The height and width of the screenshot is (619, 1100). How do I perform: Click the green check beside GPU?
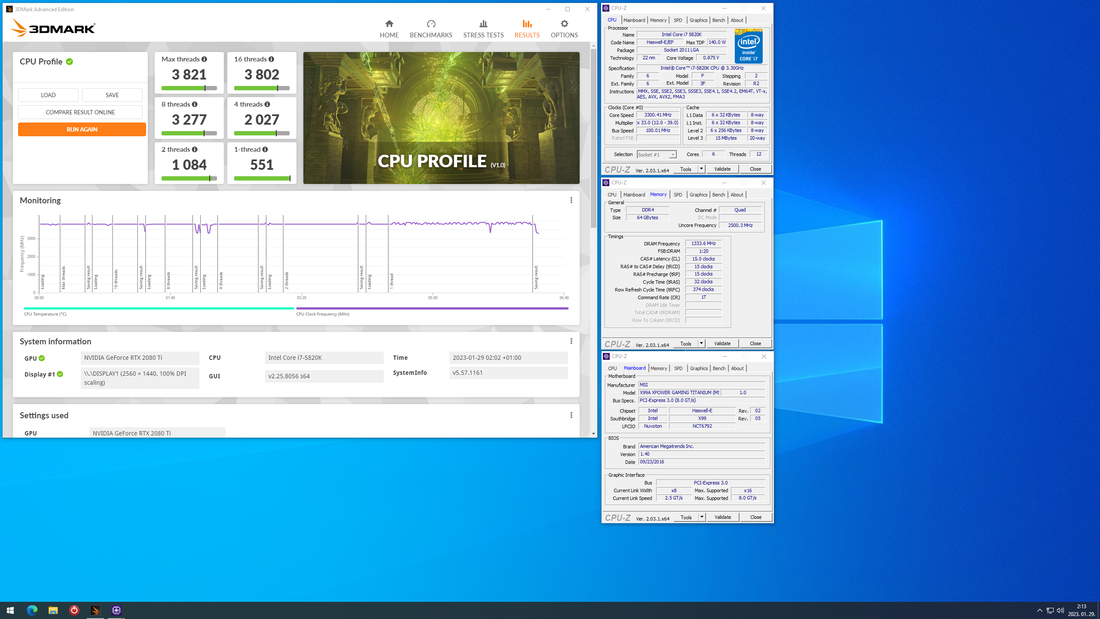(x=42, y=358)
